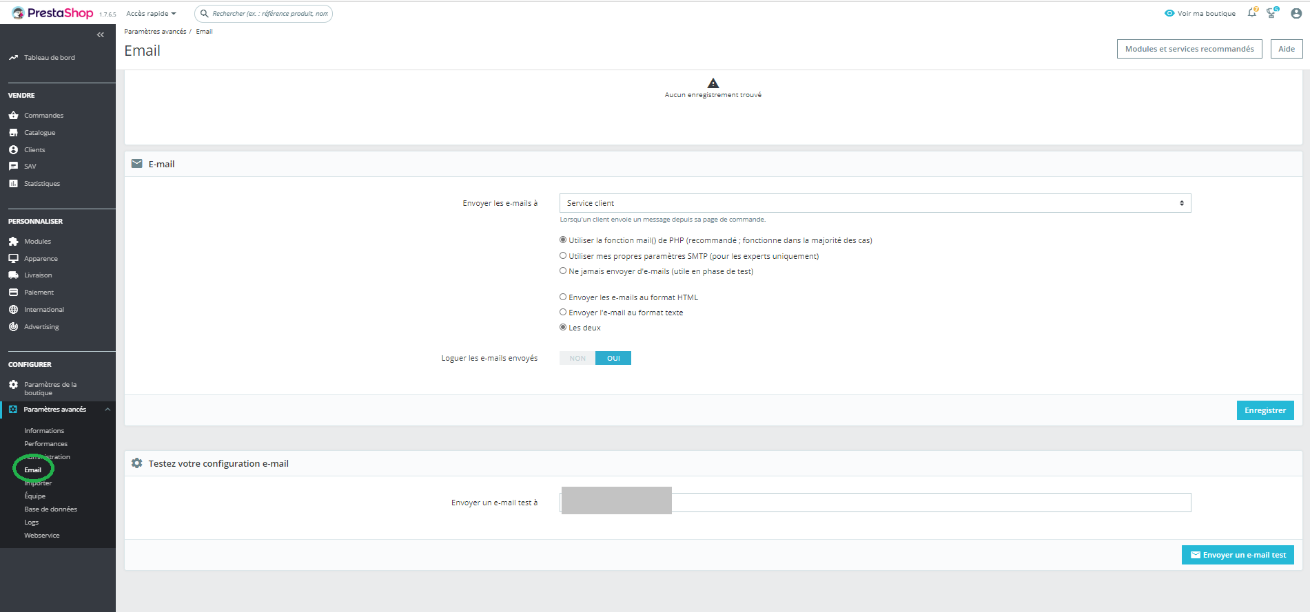1310x612 pixels.
Task: Open Base de données submenu item
Action: point(50,509)
